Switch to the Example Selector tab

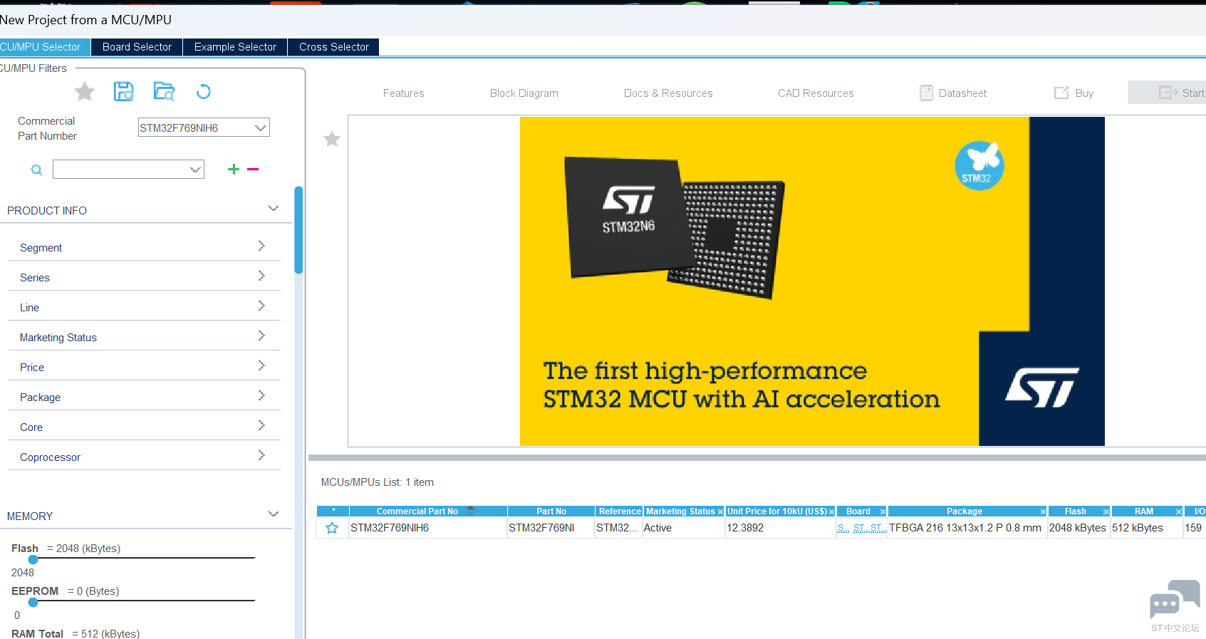tap(235, 47)
